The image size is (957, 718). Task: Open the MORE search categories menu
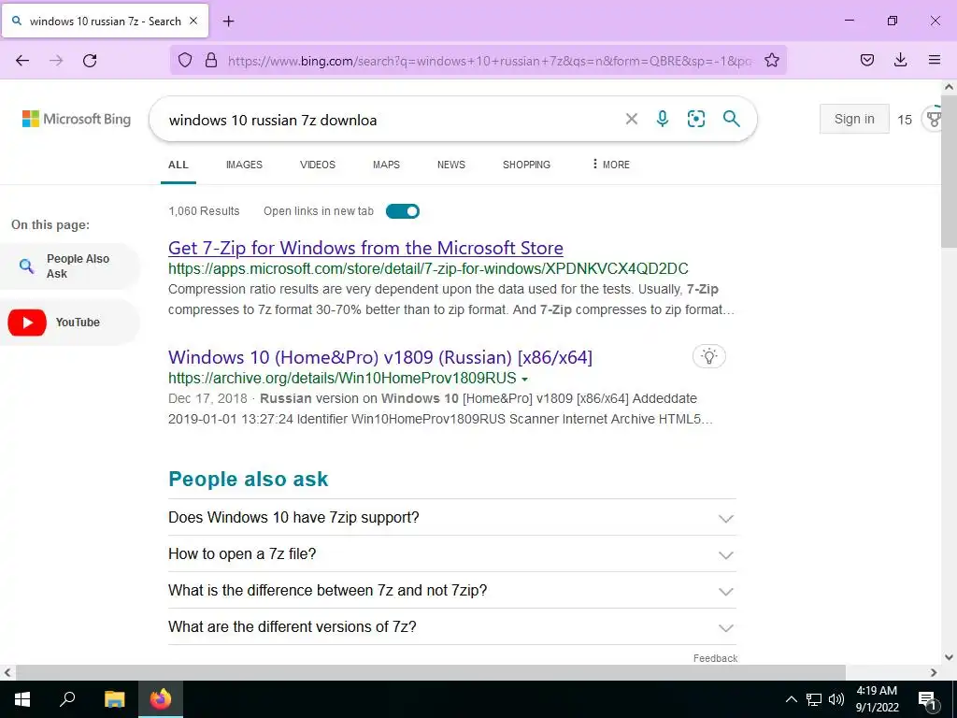tap(610, 165)
